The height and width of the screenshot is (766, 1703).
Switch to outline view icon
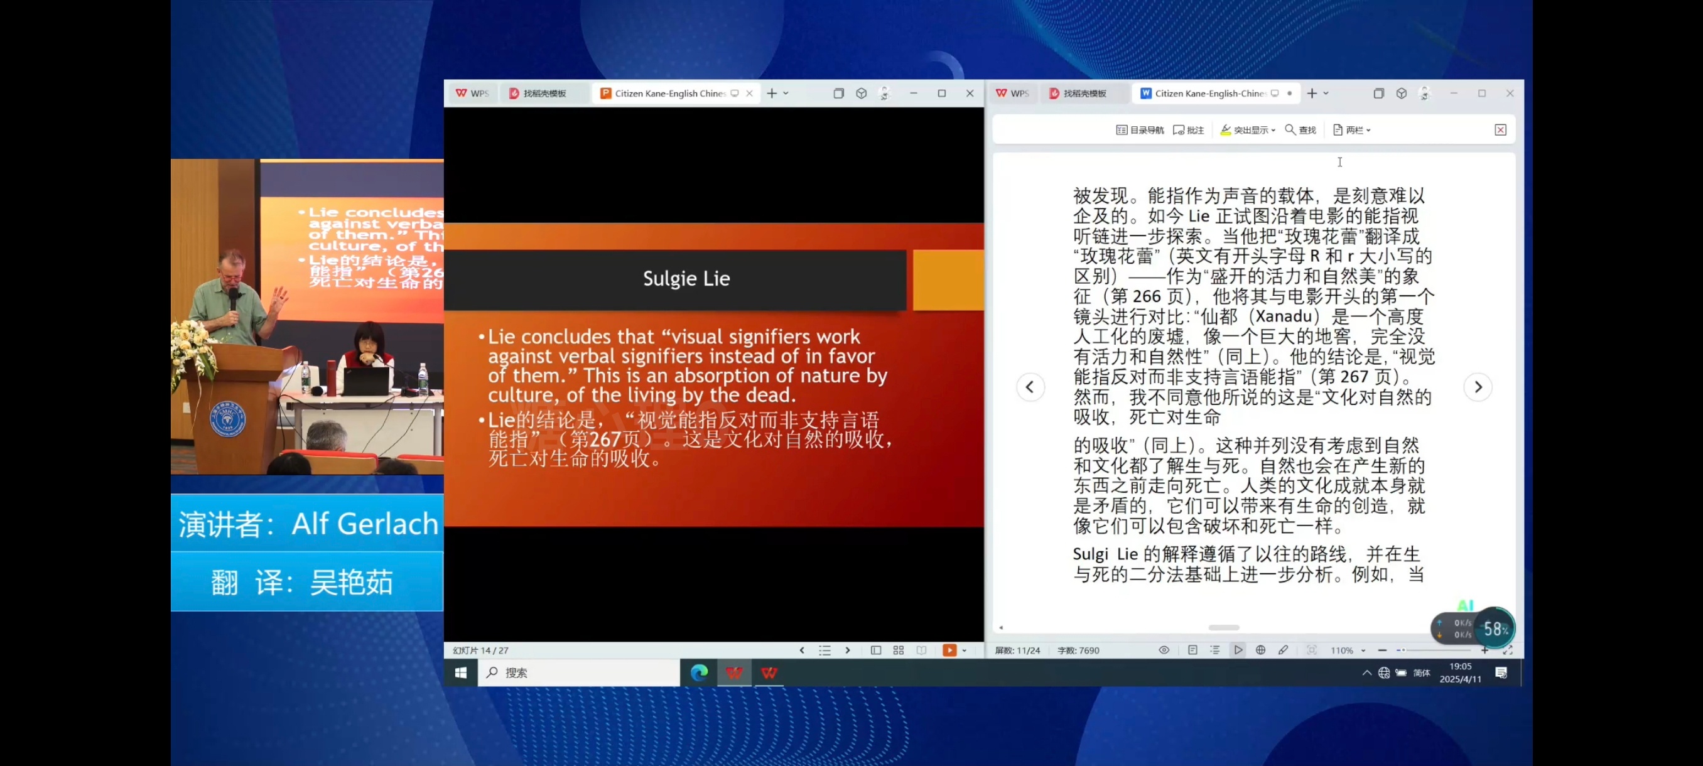coord(1215,650)
